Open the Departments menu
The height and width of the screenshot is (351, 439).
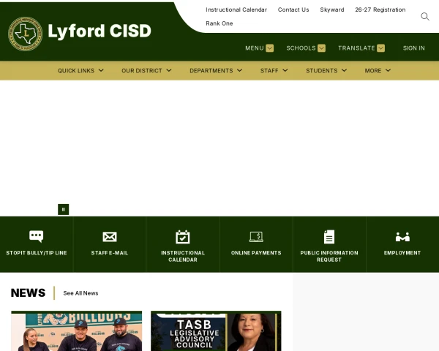point(216,70)
